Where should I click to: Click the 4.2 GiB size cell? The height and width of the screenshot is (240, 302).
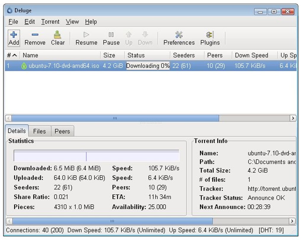[113, 66]
